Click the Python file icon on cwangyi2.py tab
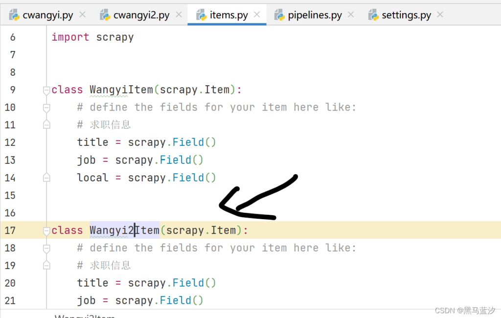The width and height of the screenshot is (501, 318). (105, 15)
